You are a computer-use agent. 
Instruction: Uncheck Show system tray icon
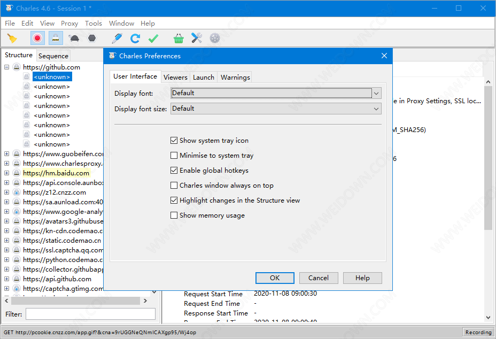(174, 140)
